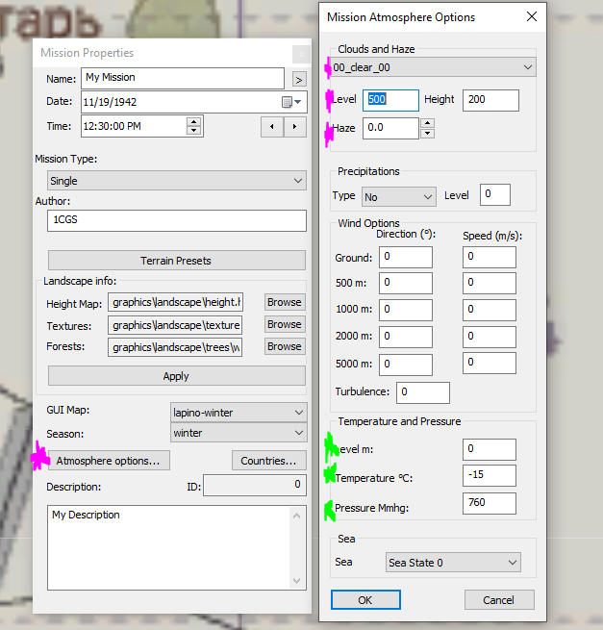Increase Haze with up spinner
The height and width of the screenshot is (630, 603).
[x=427, y=123]
